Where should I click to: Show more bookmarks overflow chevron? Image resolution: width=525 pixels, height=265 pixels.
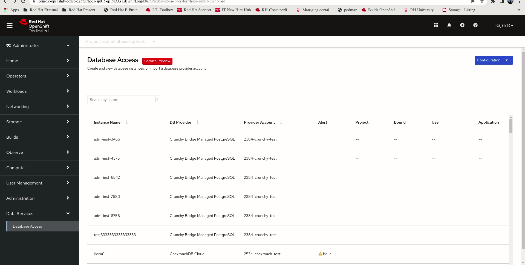coord(519,10)
